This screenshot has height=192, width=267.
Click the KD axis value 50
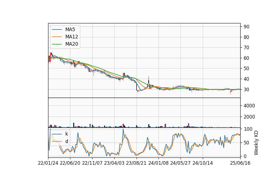coord(246,143)
